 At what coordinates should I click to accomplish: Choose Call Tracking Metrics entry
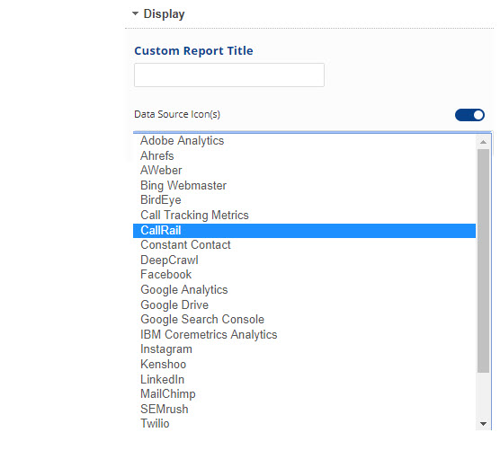(304, 215)
